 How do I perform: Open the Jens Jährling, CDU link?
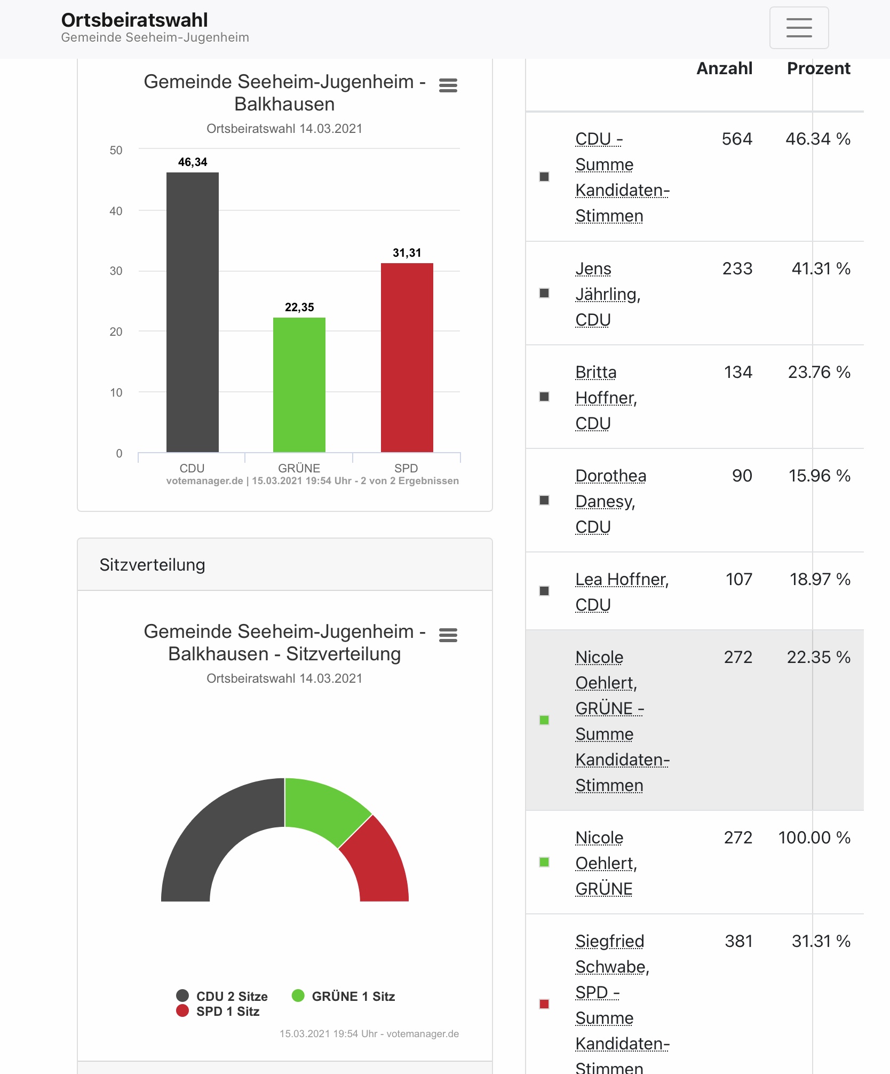(x=608, y=294)
